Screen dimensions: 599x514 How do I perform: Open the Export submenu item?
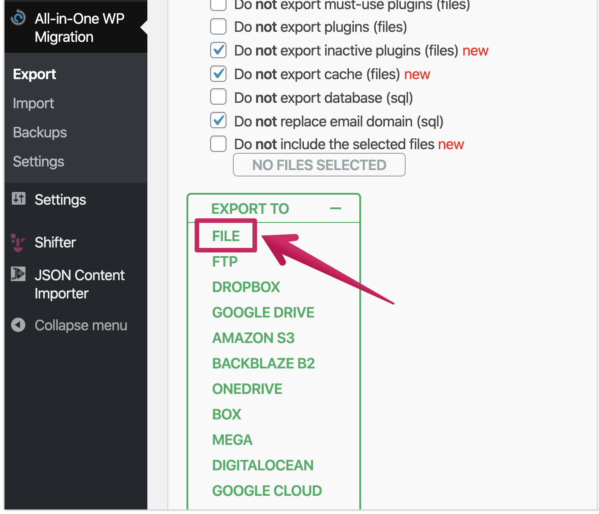35,74
